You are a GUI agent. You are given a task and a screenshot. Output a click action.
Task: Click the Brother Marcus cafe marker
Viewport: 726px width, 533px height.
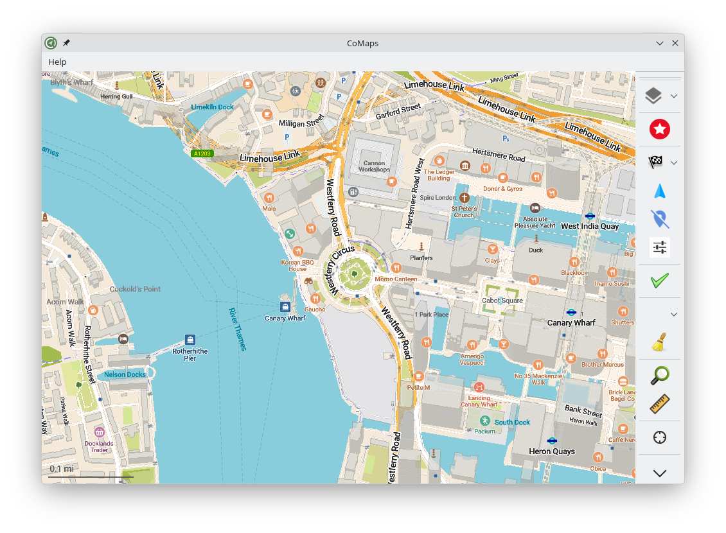pos(603,354)
